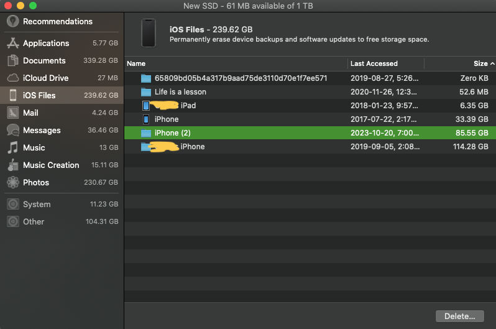Open the Photos category label
Screen dimensions: 496x329
[36, 182]
